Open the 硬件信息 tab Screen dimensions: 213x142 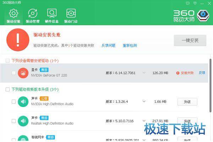[52, 16]
